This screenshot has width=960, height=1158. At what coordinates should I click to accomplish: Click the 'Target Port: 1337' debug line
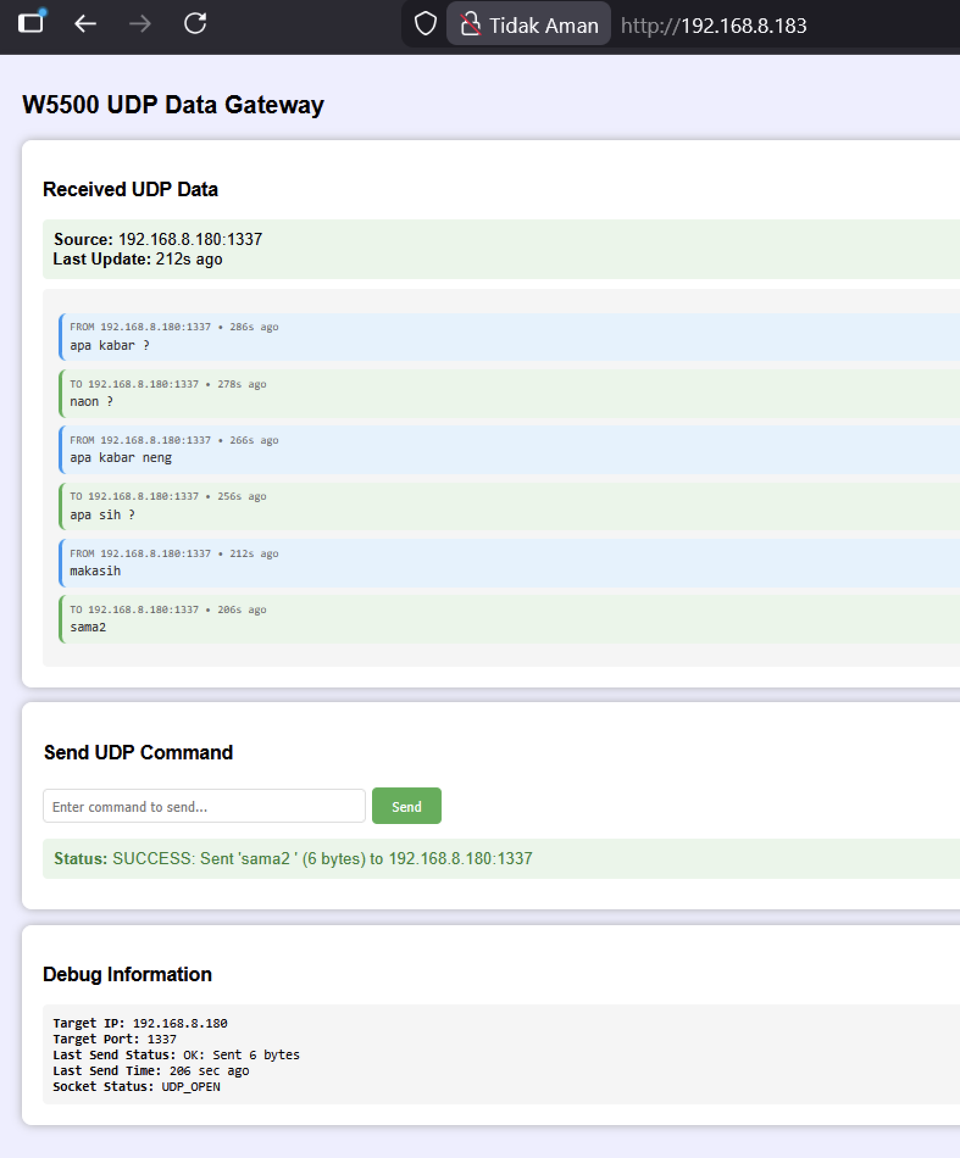[115, 1039]
